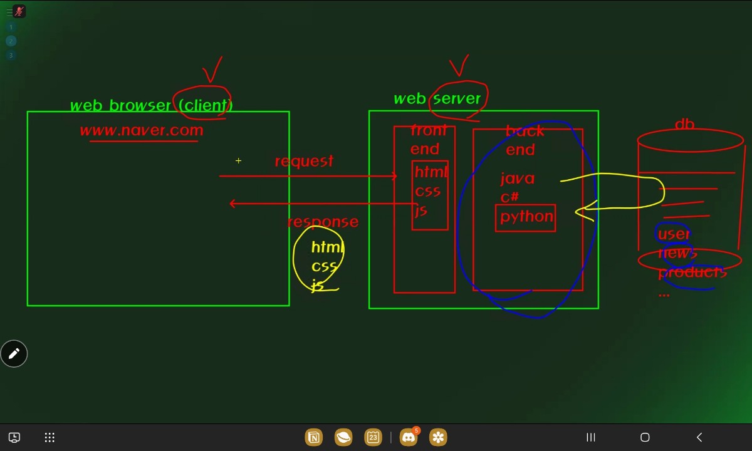Launch Notion from the taskbar
Screen dimensions: 752x451
click(x=314, y=437)
